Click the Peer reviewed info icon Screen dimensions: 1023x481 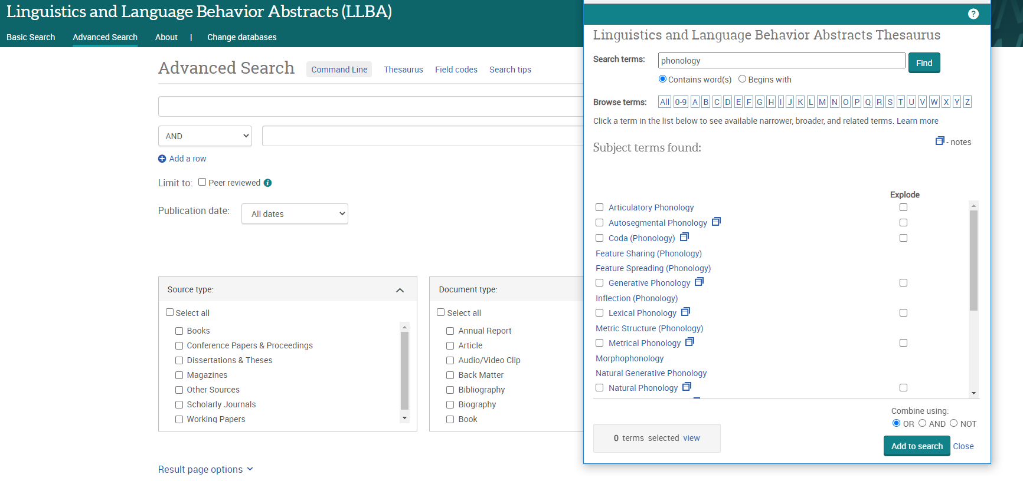click(267, 183)
